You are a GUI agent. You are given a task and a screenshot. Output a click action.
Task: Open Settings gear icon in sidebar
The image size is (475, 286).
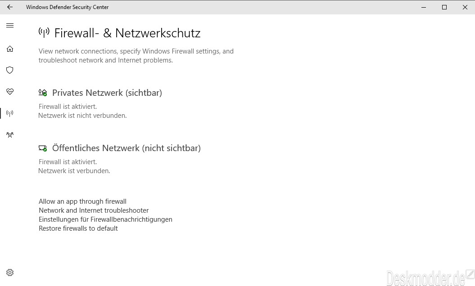click(10, 273)
